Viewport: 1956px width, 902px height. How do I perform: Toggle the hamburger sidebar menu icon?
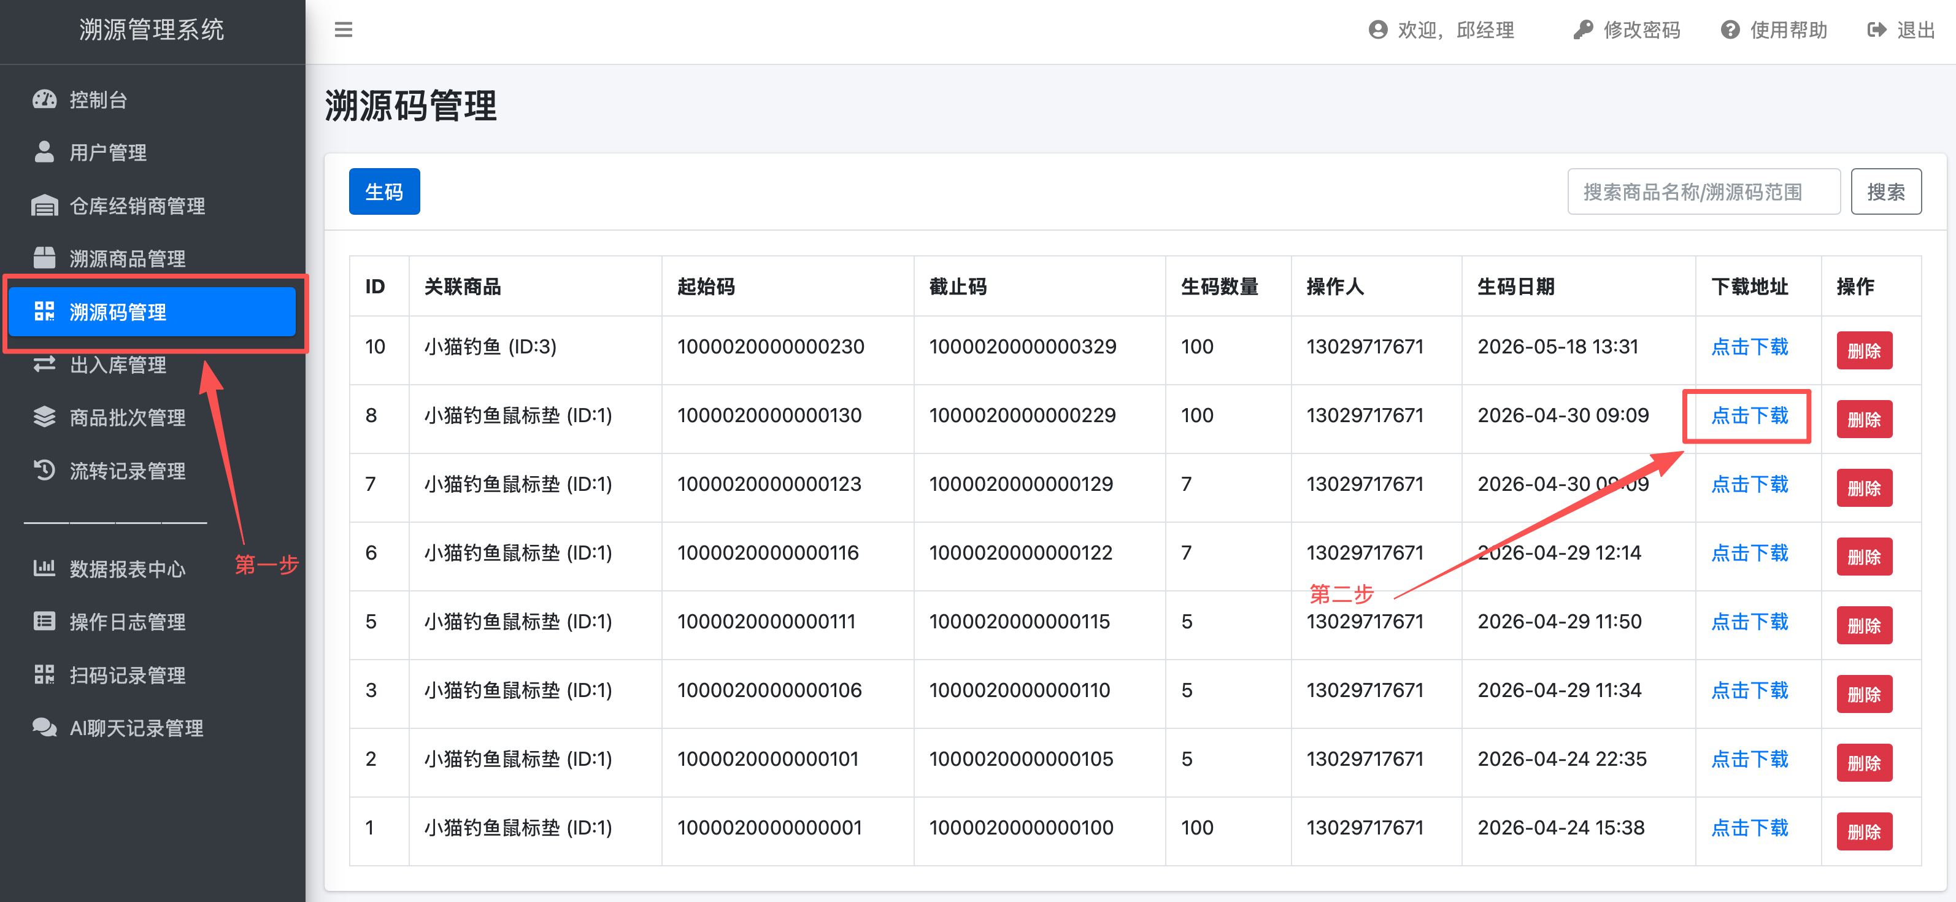343,29
